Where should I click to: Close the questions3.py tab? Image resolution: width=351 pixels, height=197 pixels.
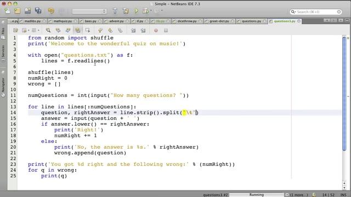299,21
